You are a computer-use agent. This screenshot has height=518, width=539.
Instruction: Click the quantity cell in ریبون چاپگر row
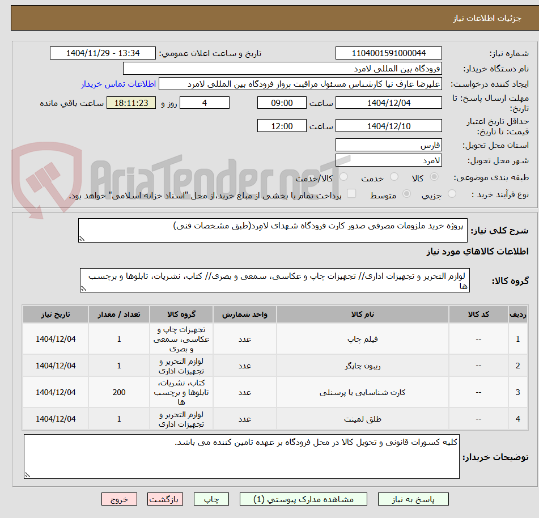coord(119,366)
